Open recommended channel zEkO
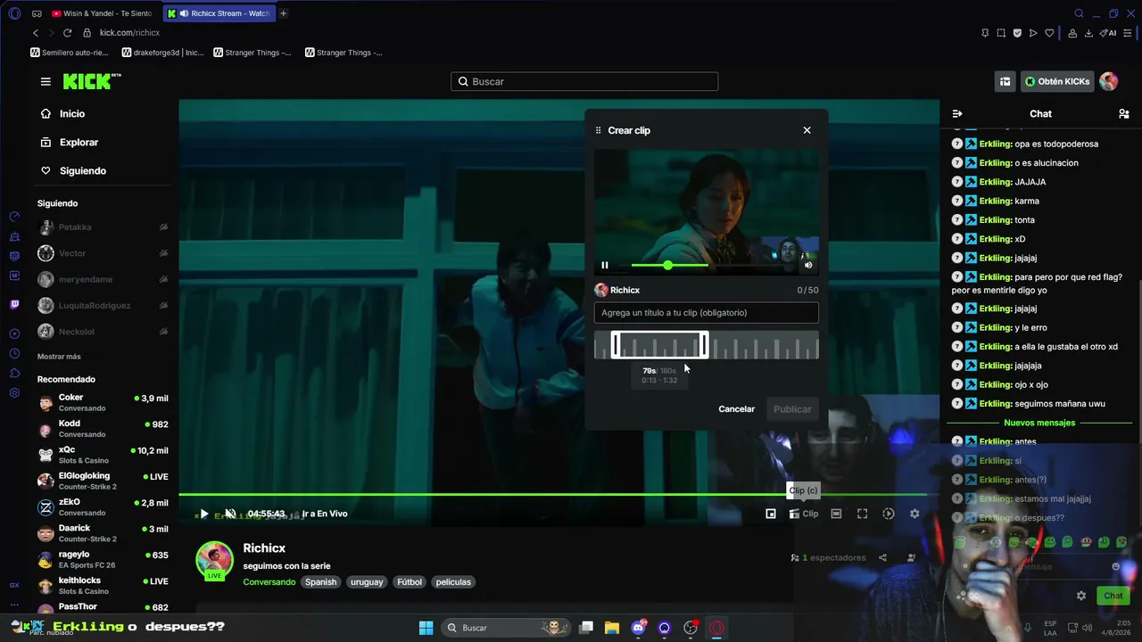Viewport: 1142px width, 642px height. [x=103, y=507]
